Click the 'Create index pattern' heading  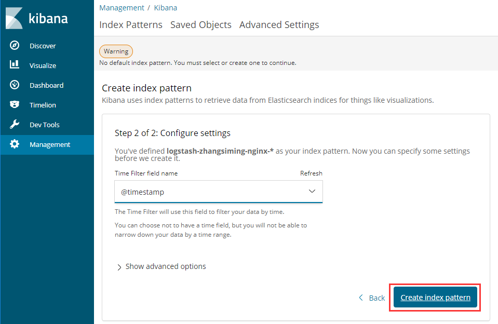pos(146,88)
